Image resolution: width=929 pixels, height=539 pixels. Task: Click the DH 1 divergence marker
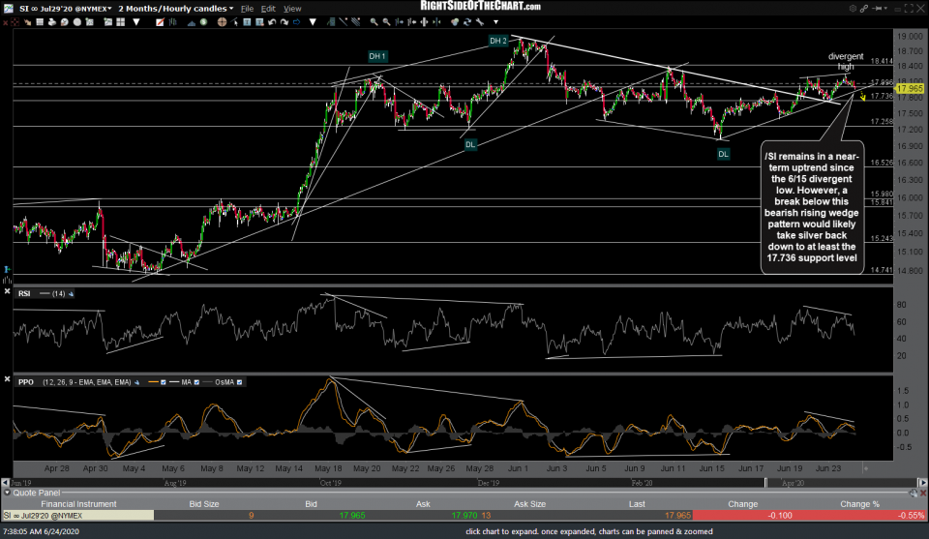[x=377, y=56]
